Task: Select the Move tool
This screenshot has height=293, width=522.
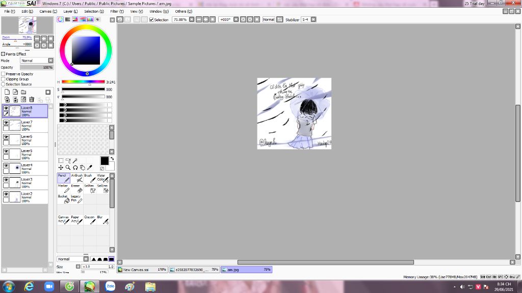Action: coord(61,168)
